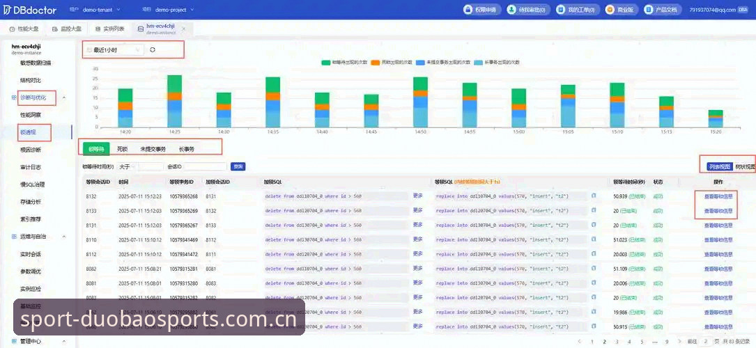Switch to the 死锁 deadlock tab
This screenshot has height=348, width=756.
click(123, 149)
